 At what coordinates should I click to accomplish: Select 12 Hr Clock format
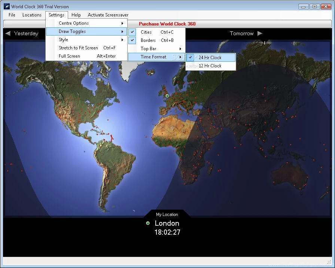[211, 66]
